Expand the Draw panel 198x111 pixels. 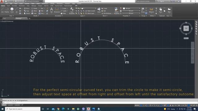click(x=12, y=16)
